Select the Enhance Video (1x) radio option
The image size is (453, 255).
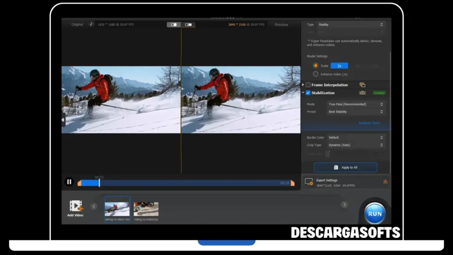[x=315, y=74]
